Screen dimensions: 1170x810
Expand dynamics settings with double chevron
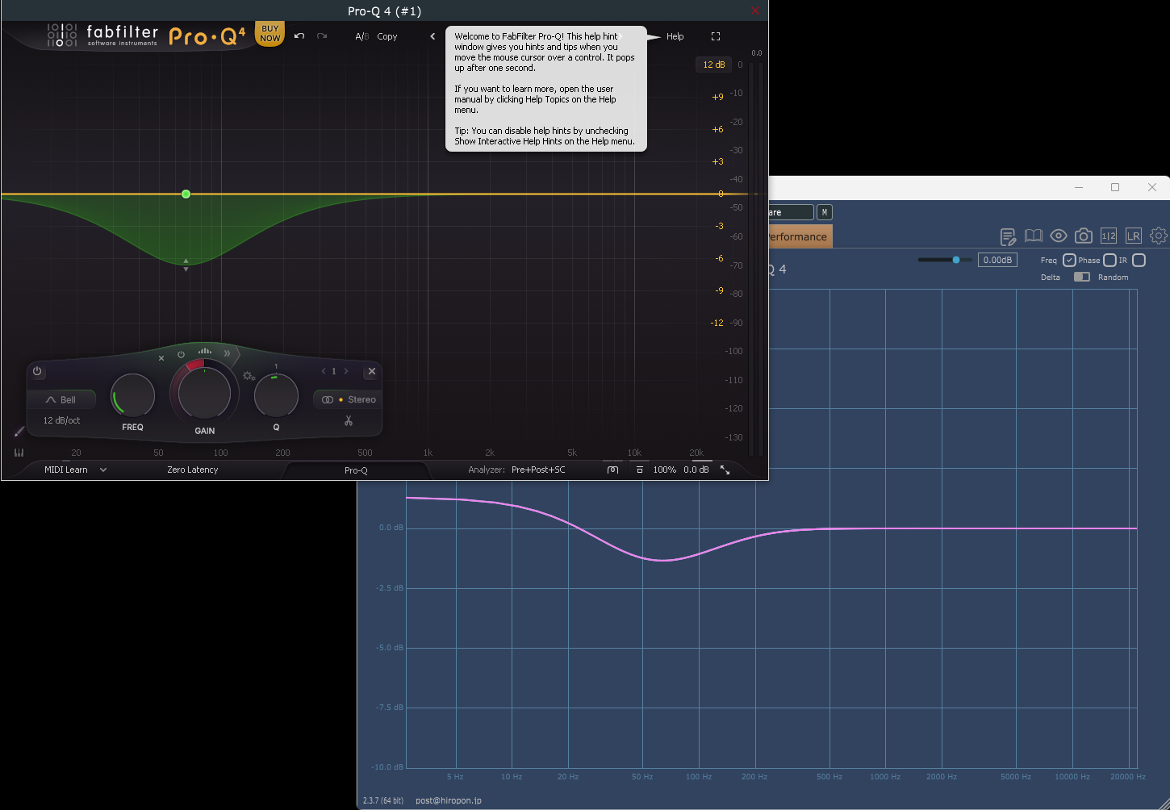tap(228, 353)
